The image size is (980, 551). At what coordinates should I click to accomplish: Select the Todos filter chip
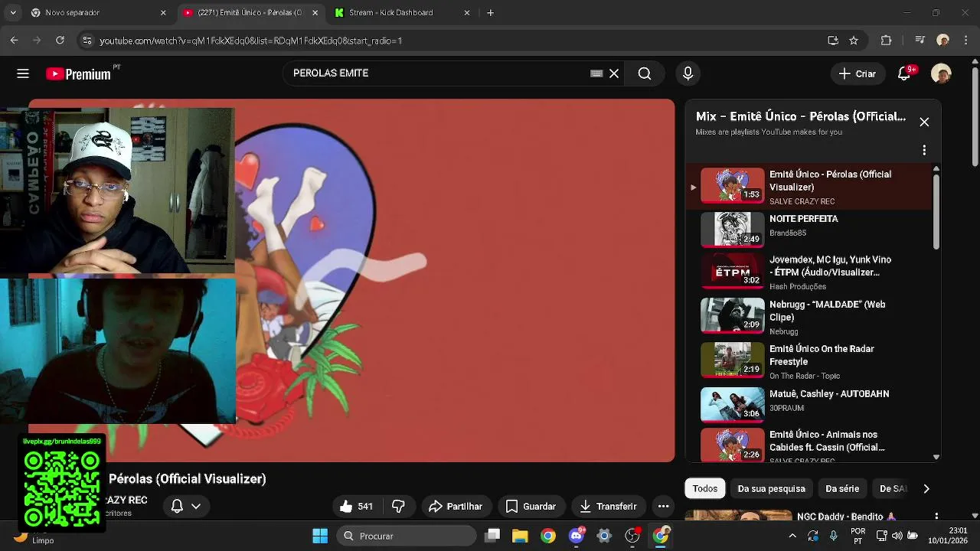tap(705, 488)
